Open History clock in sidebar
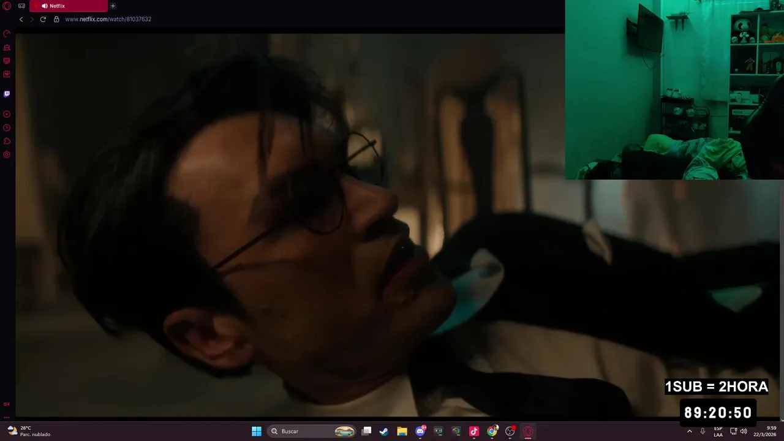Screen dimensions: 784x441 [7, 127]
